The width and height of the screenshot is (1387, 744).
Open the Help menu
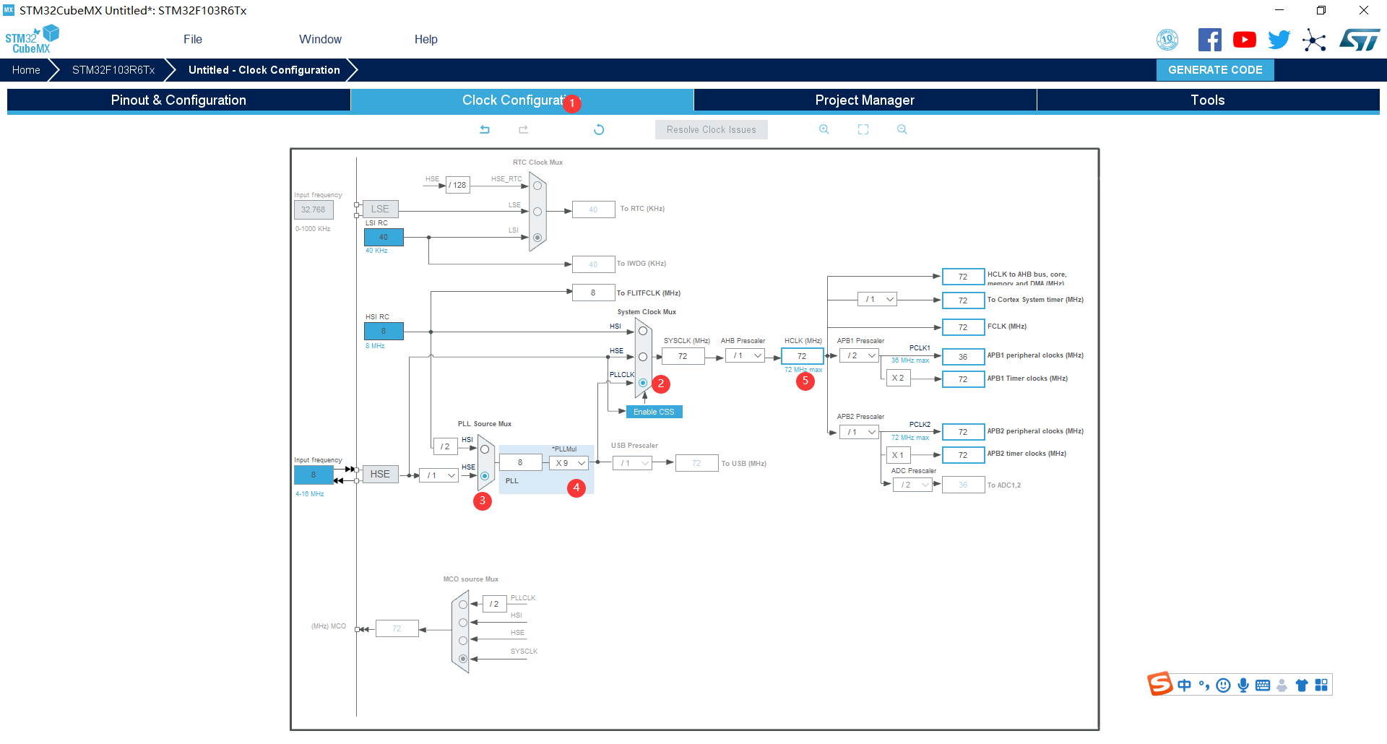pyautogui.click(x=426, y=39)
